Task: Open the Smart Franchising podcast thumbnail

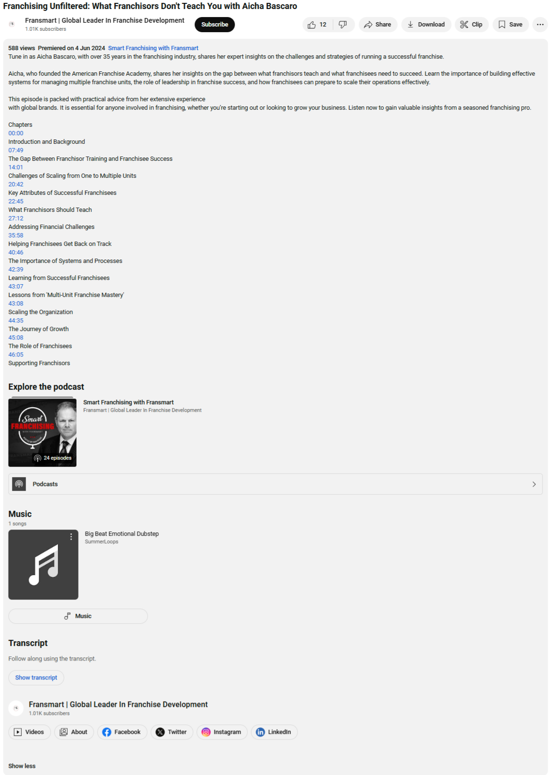Action: click(43, 433)
